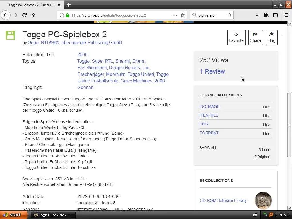Focus the search box containing 'old version'
292x219 pixels.
[x=212, y=15]
